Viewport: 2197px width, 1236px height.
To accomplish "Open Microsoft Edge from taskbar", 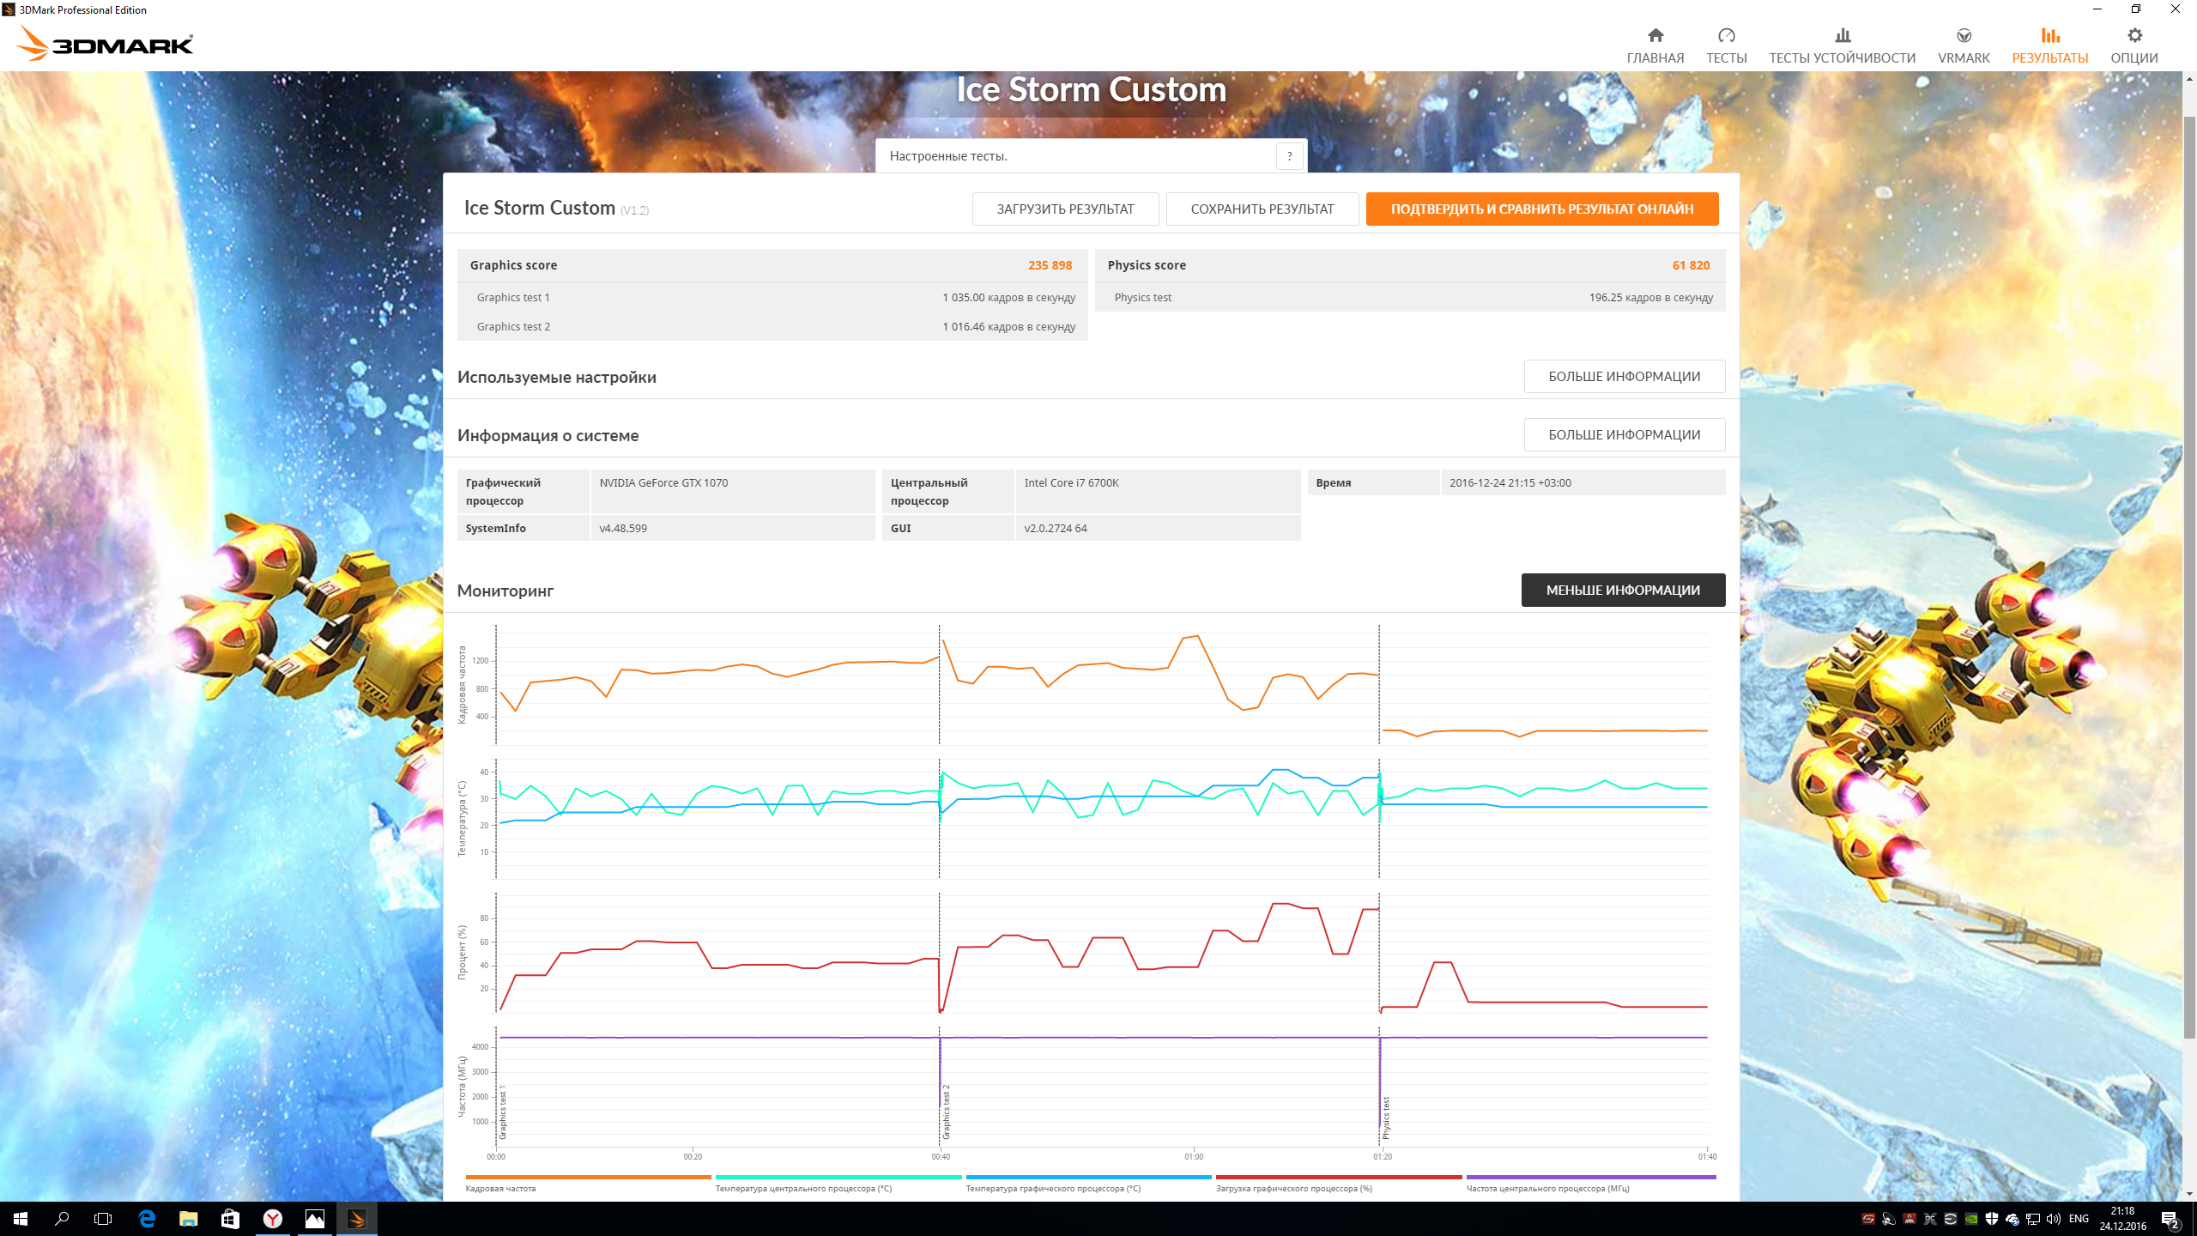I will click(x=147, y=1219).
